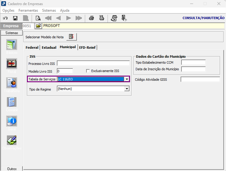The image size is (226, 171).
Task: Click the PROSOFT company name field
Action: [133, 26]
